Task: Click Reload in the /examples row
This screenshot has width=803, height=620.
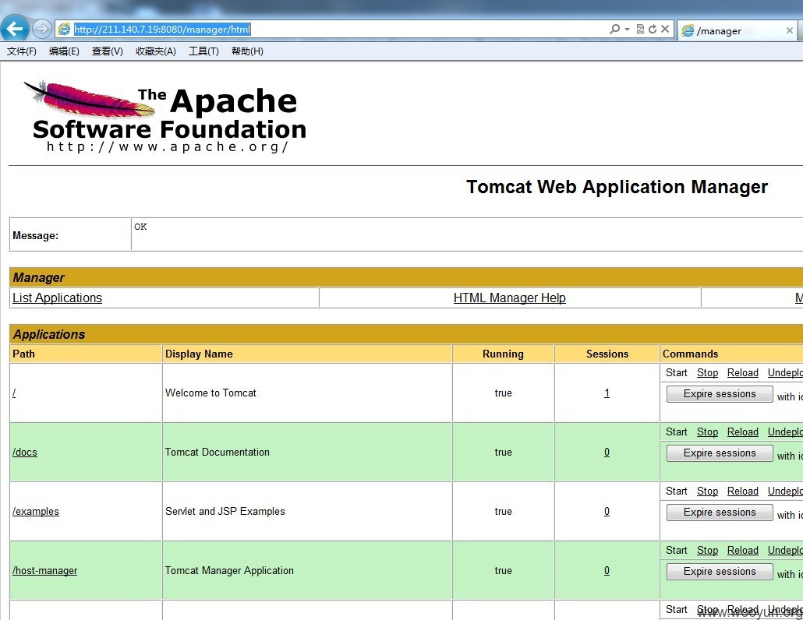Action: pos(742,491)
